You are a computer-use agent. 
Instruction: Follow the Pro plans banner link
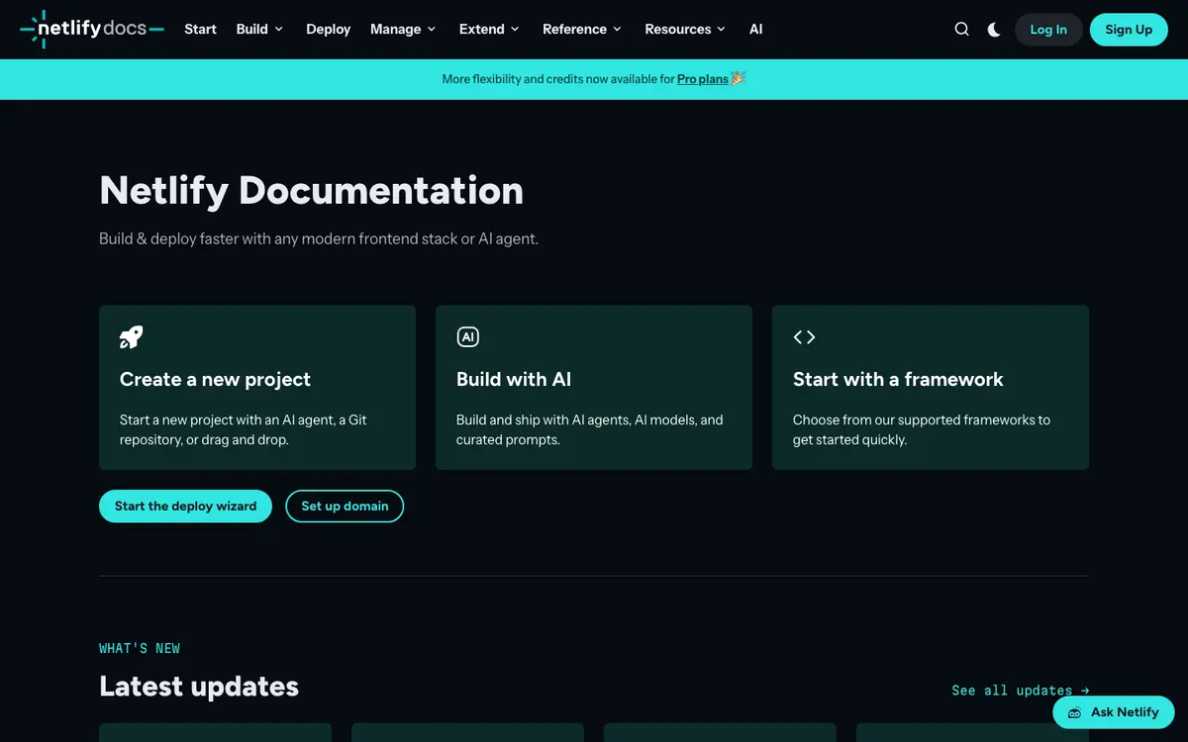(x=703, y=79)
